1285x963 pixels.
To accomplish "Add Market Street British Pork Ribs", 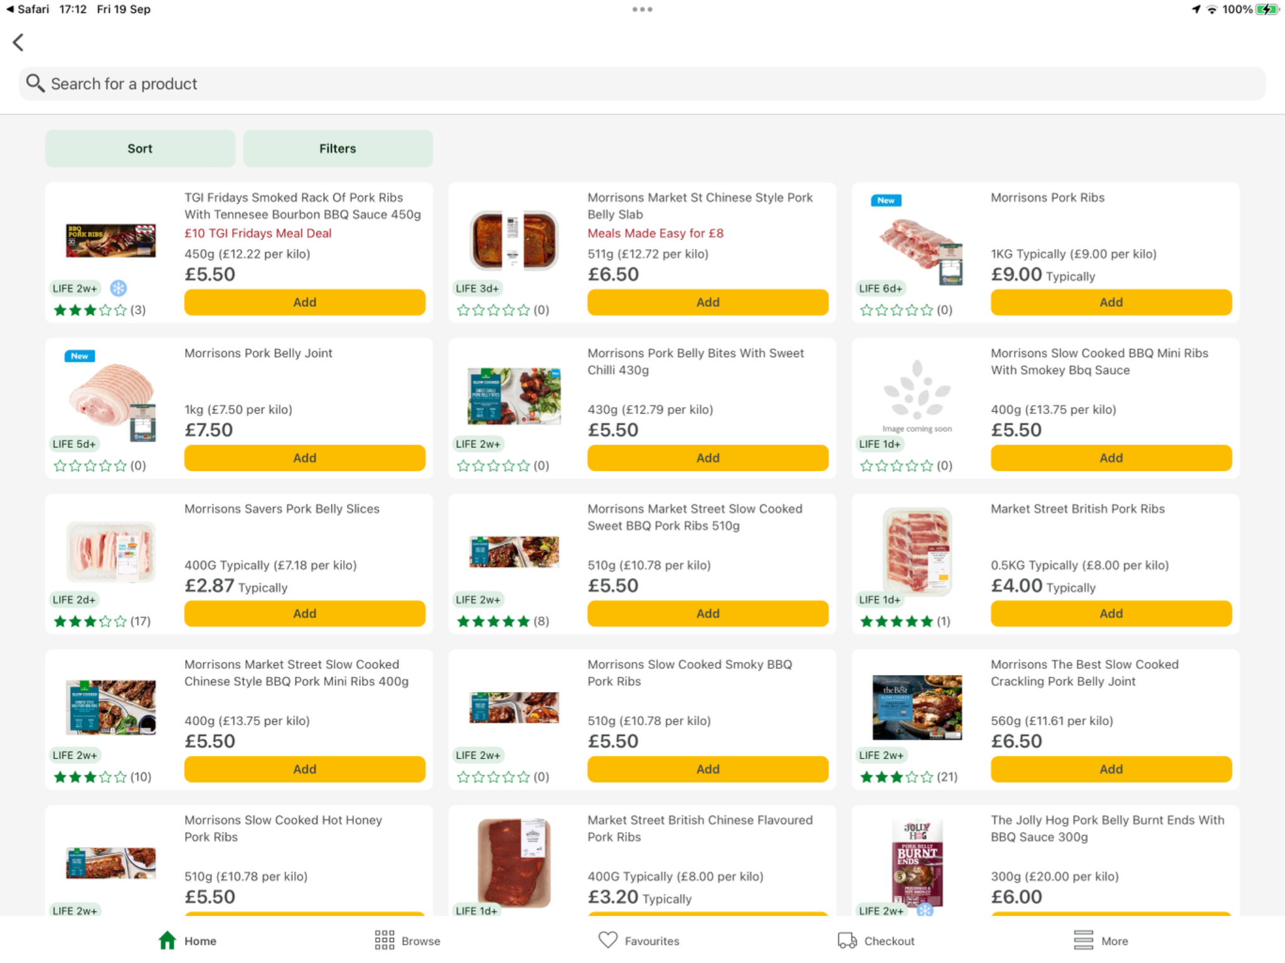I will tap(1111, 614).
